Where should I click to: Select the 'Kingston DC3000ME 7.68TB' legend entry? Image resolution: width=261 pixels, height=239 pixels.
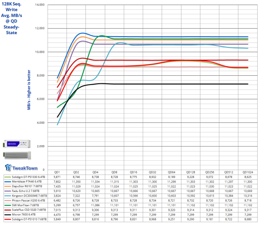[x=26, y=196]
